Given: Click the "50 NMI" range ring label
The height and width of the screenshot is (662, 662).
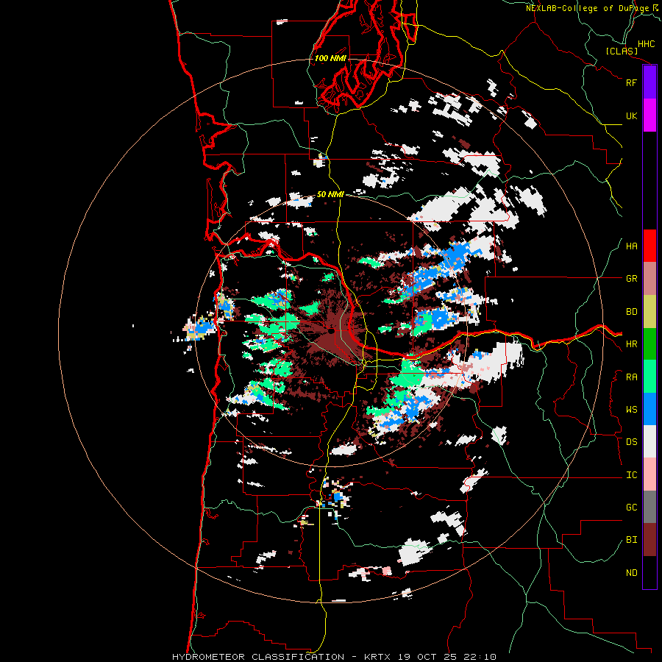Looking at the screenshot, I should (330, 194).
